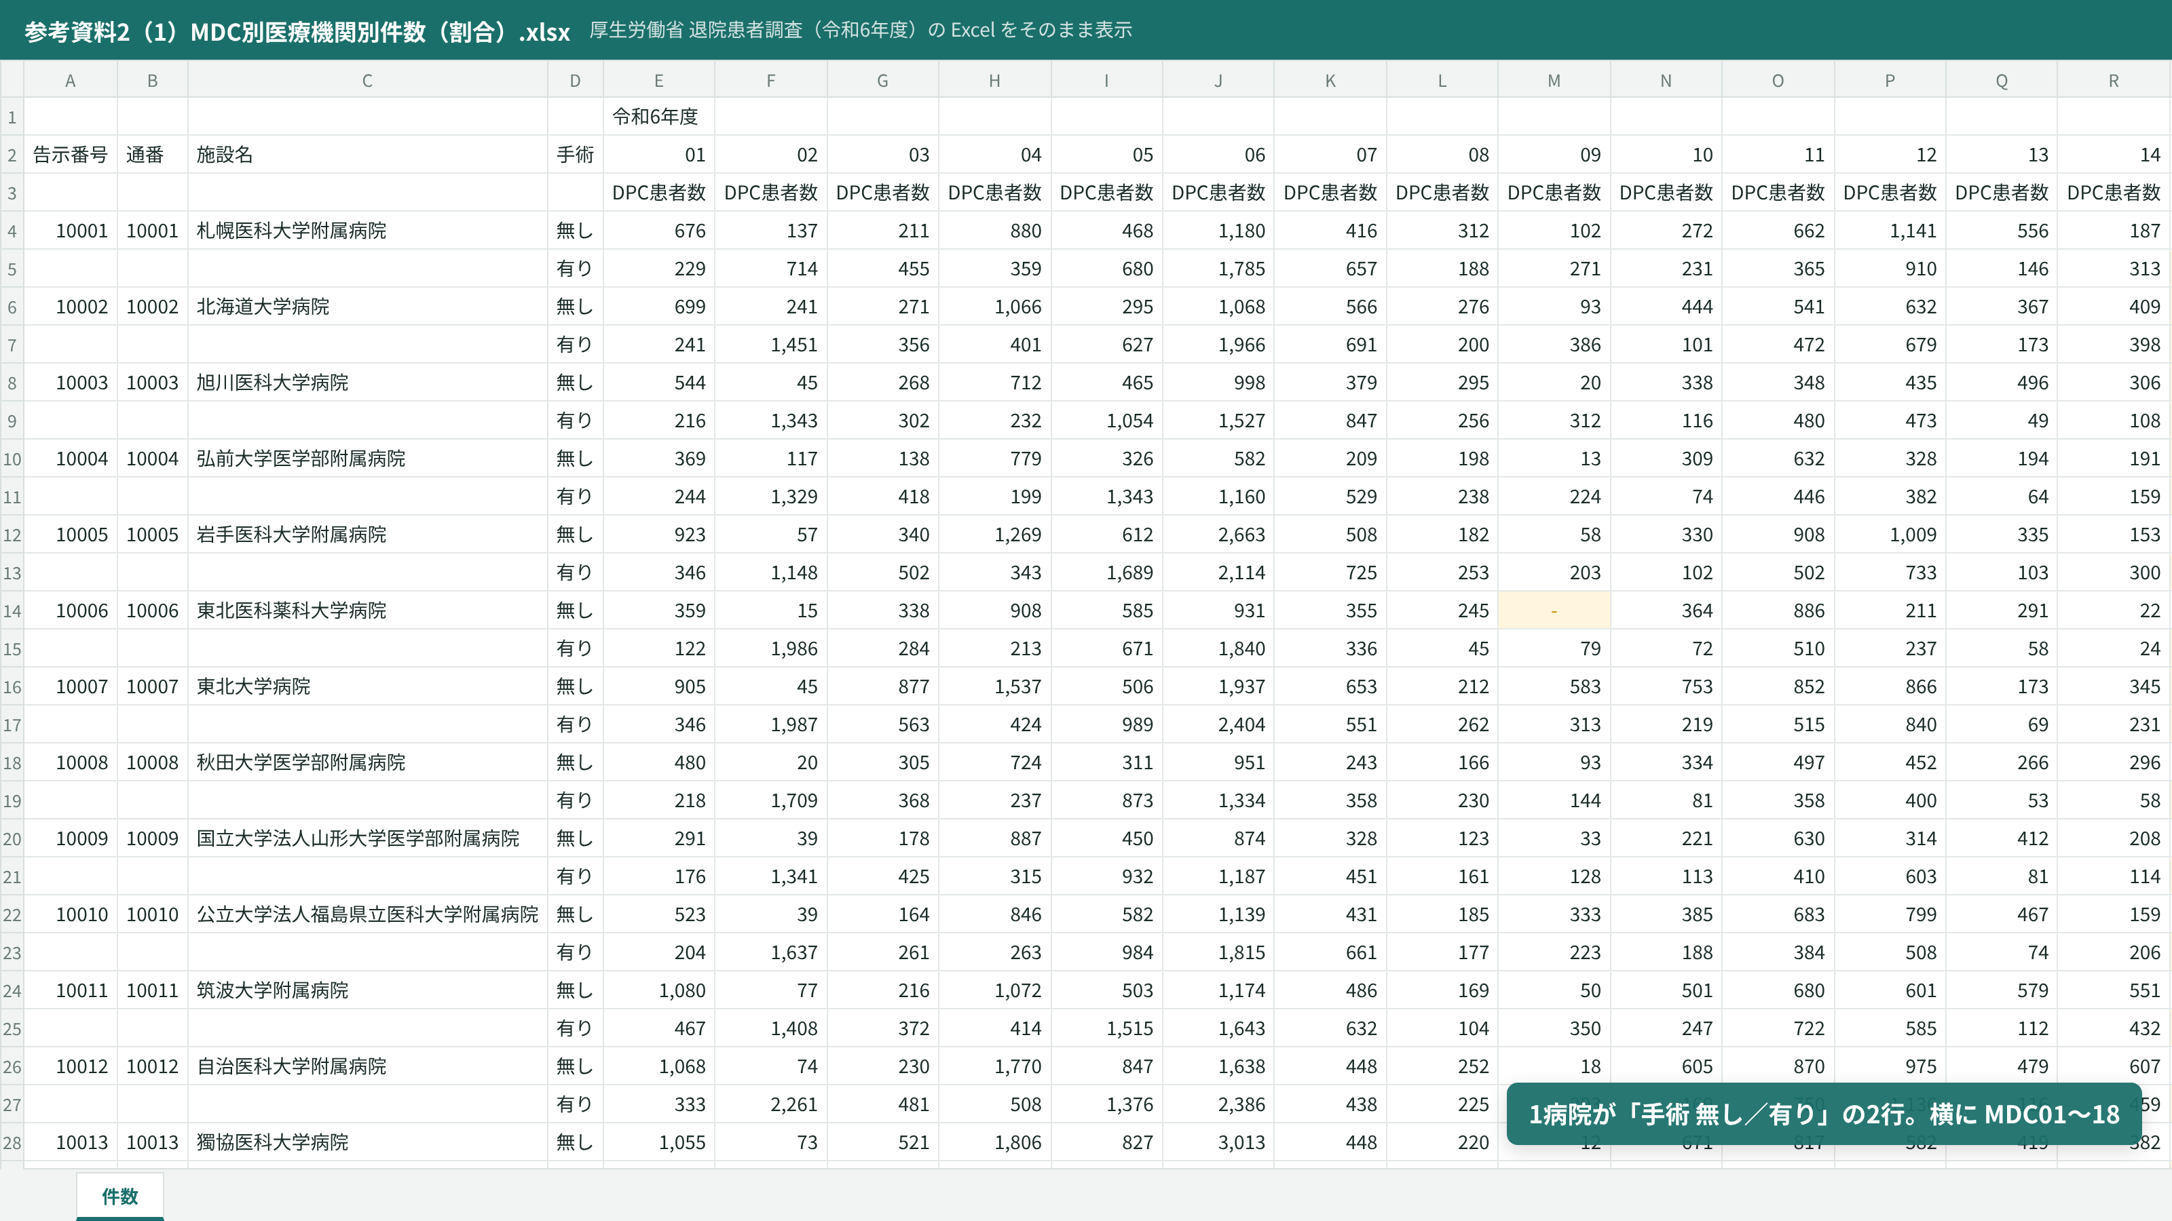Select the 札幌医科大学附属病院 cell

point(367,231)
